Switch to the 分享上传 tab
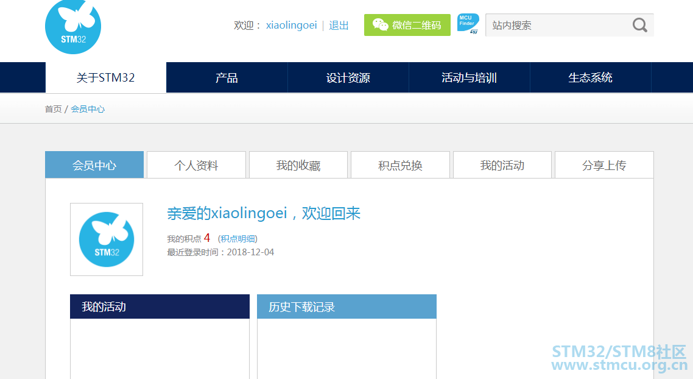 coord(604,165)
